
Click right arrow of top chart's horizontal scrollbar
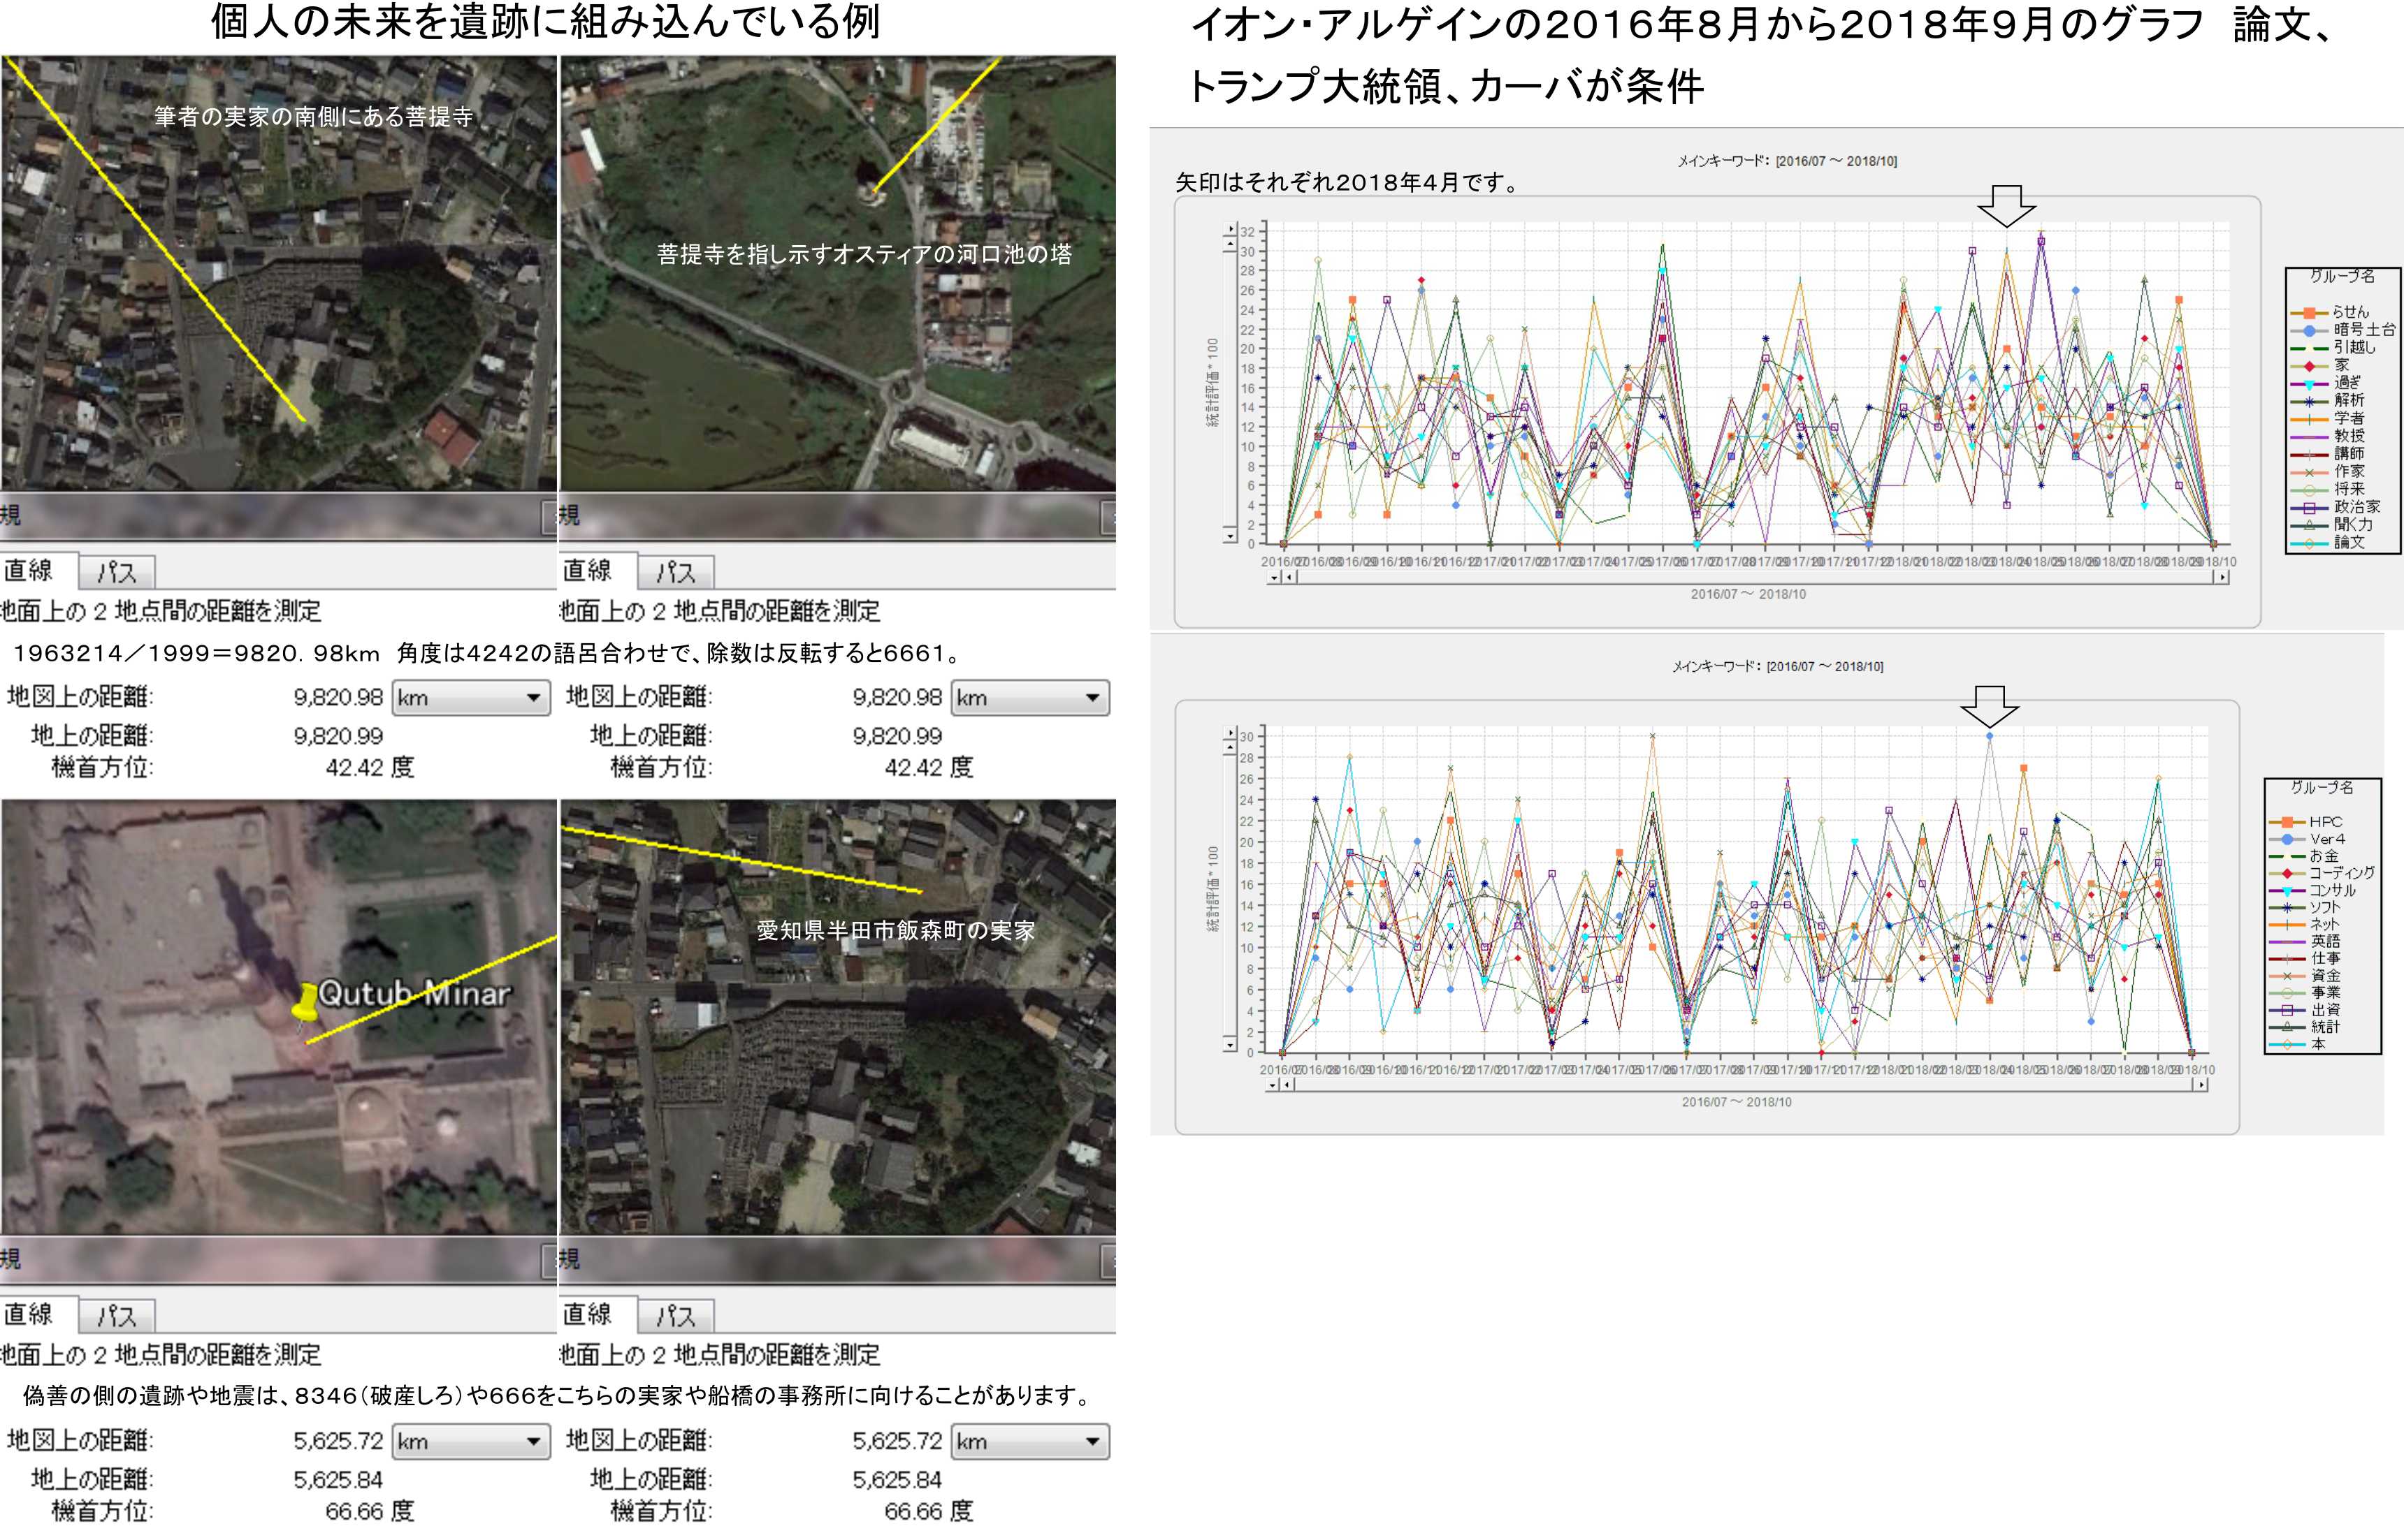[x=2223, y=577]
